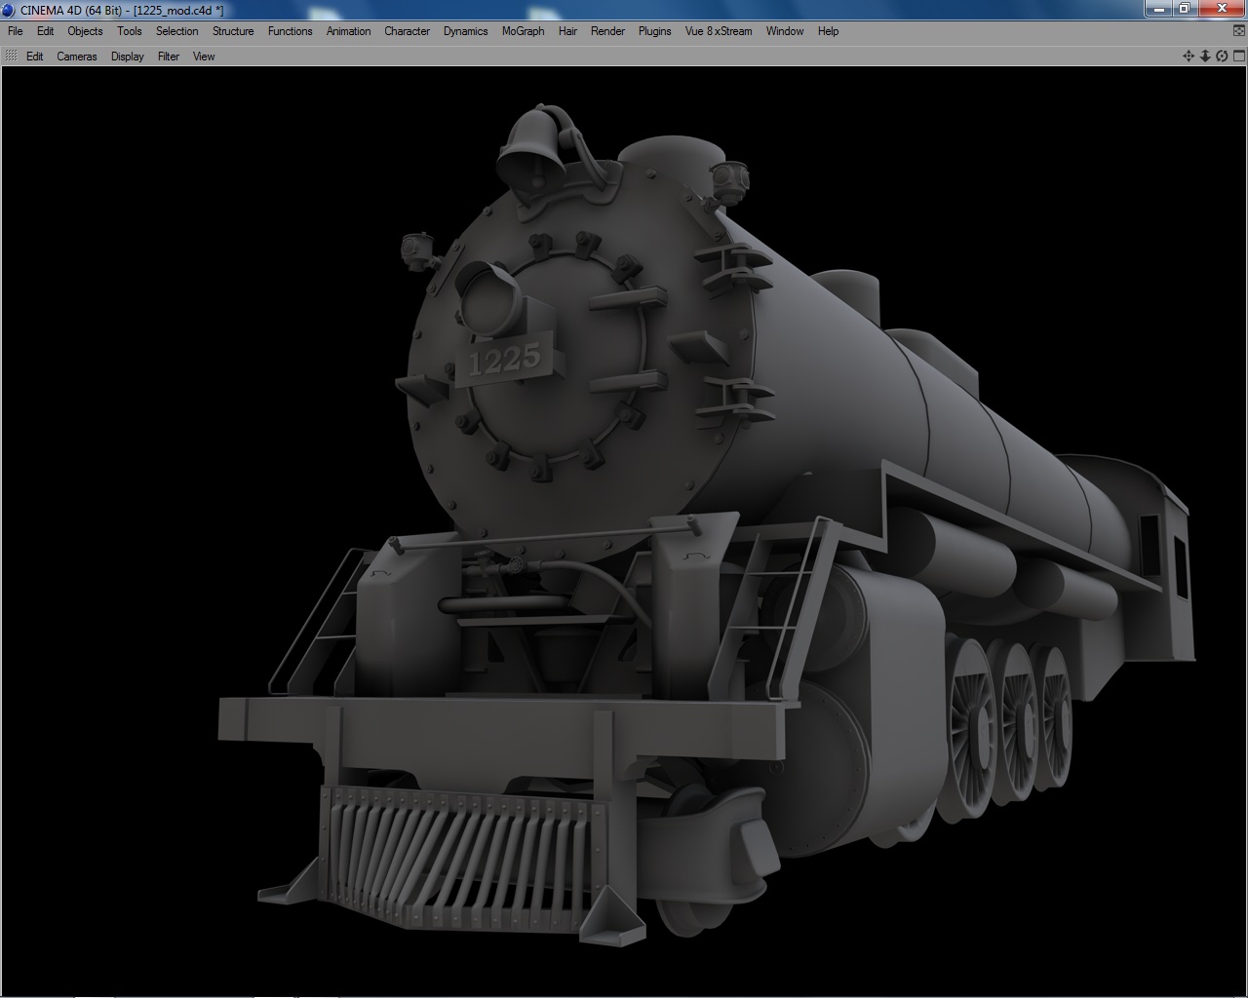1248x998 pixels.
Task: Click the CINEMA 4D application icon
Action: pyautogui.click(x=10, y=10)
